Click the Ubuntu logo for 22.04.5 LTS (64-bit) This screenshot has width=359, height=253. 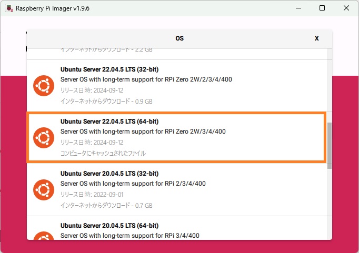pyautogui.click(x=44, y=137)
